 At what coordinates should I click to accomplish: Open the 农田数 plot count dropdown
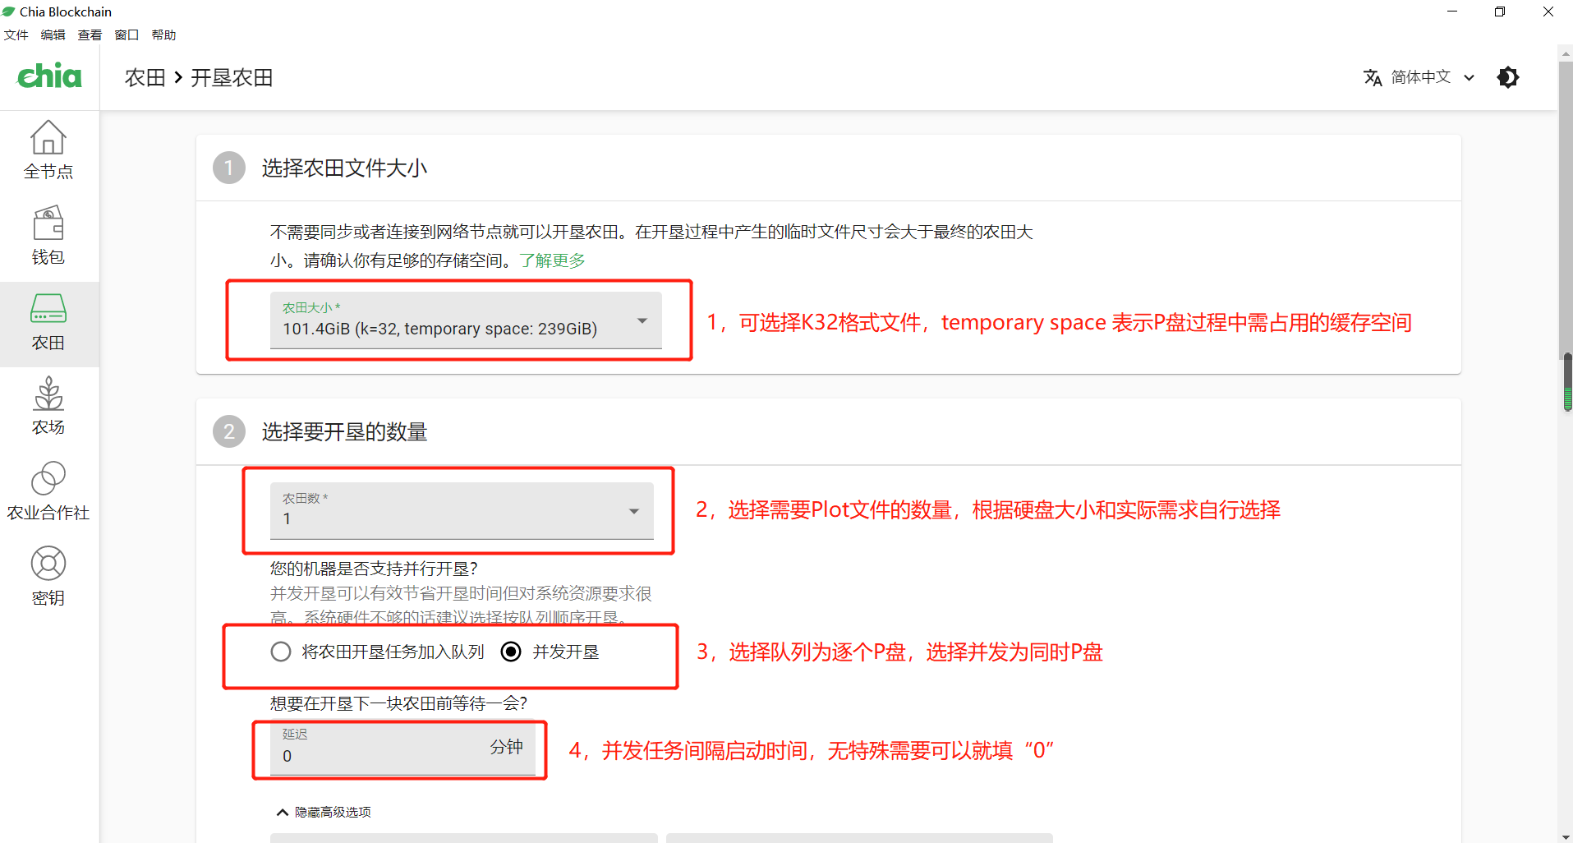point(462,511)
